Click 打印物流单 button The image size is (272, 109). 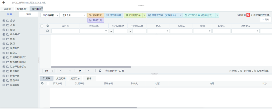click(x=114, y=15)
